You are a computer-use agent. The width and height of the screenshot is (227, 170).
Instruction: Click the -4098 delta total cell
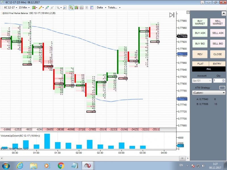point(69,129)
